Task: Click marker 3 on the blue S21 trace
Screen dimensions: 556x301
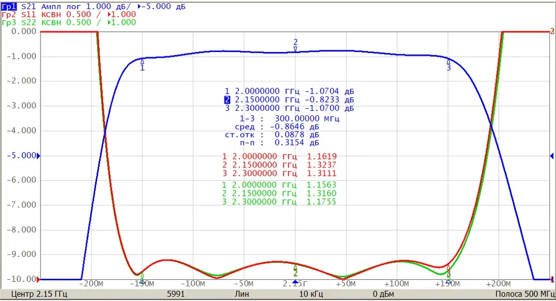Action: 449,65
